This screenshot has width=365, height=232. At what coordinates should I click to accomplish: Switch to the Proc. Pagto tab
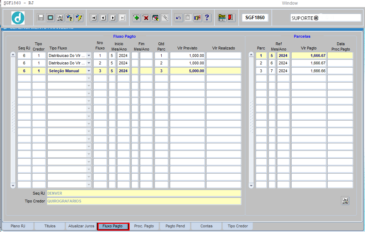(x=144, y=226)
